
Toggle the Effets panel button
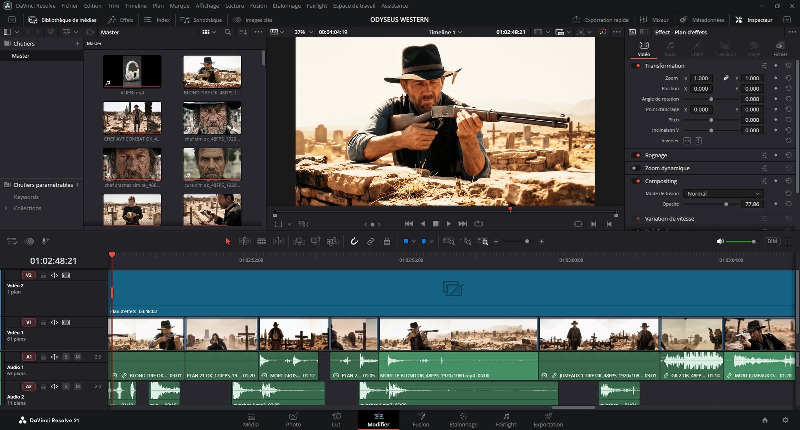(121, 20)
